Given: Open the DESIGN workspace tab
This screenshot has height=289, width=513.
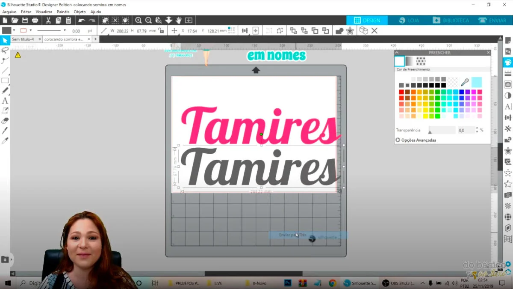Looking at the screenshot, I should tap(367, 20).
